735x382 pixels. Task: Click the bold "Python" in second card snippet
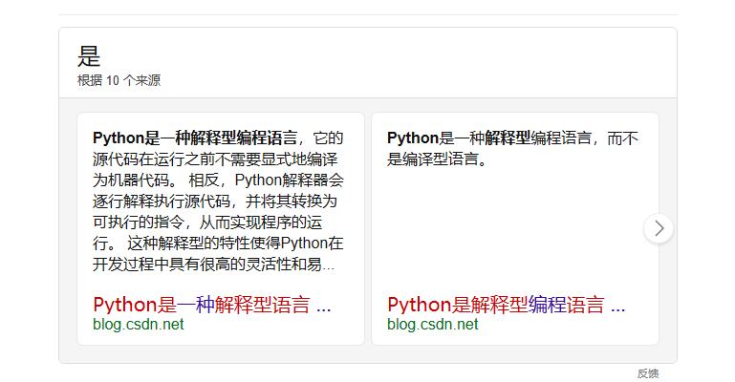[412, 138]
